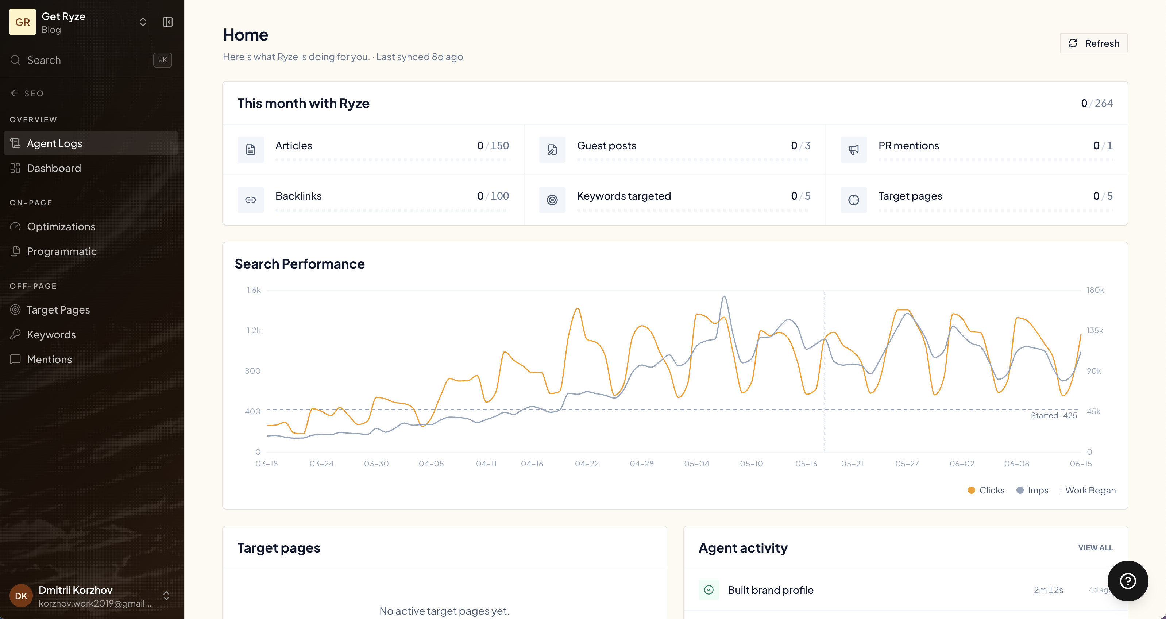
Task: Click the DK user avatar
Action: click(21, 595)
